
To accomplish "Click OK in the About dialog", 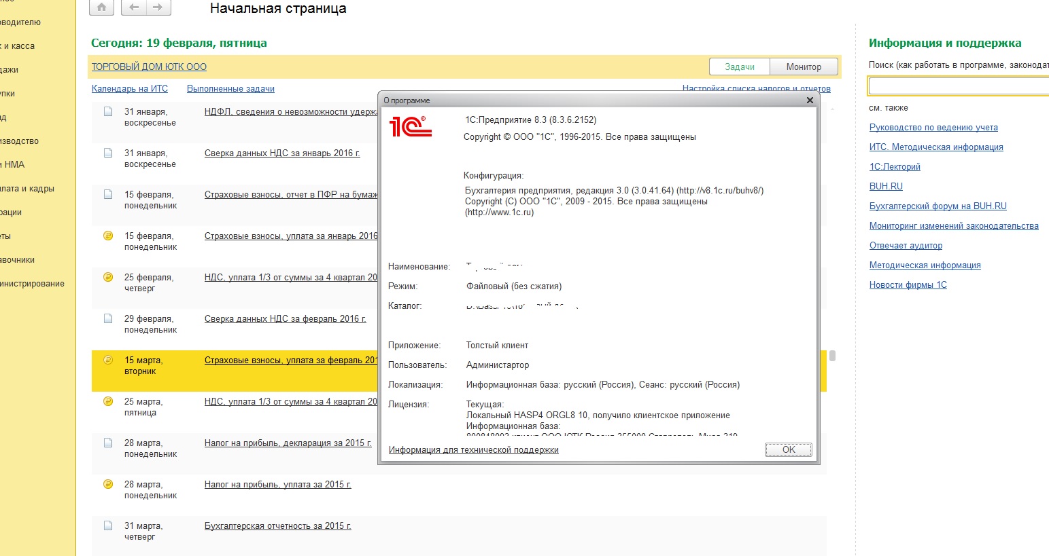I will pyautogui.click(x=789, y=449).
